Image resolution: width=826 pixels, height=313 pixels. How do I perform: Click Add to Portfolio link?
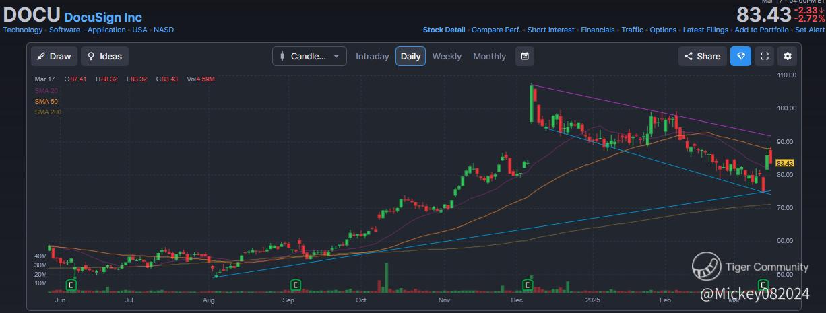[x=761, y=30]
